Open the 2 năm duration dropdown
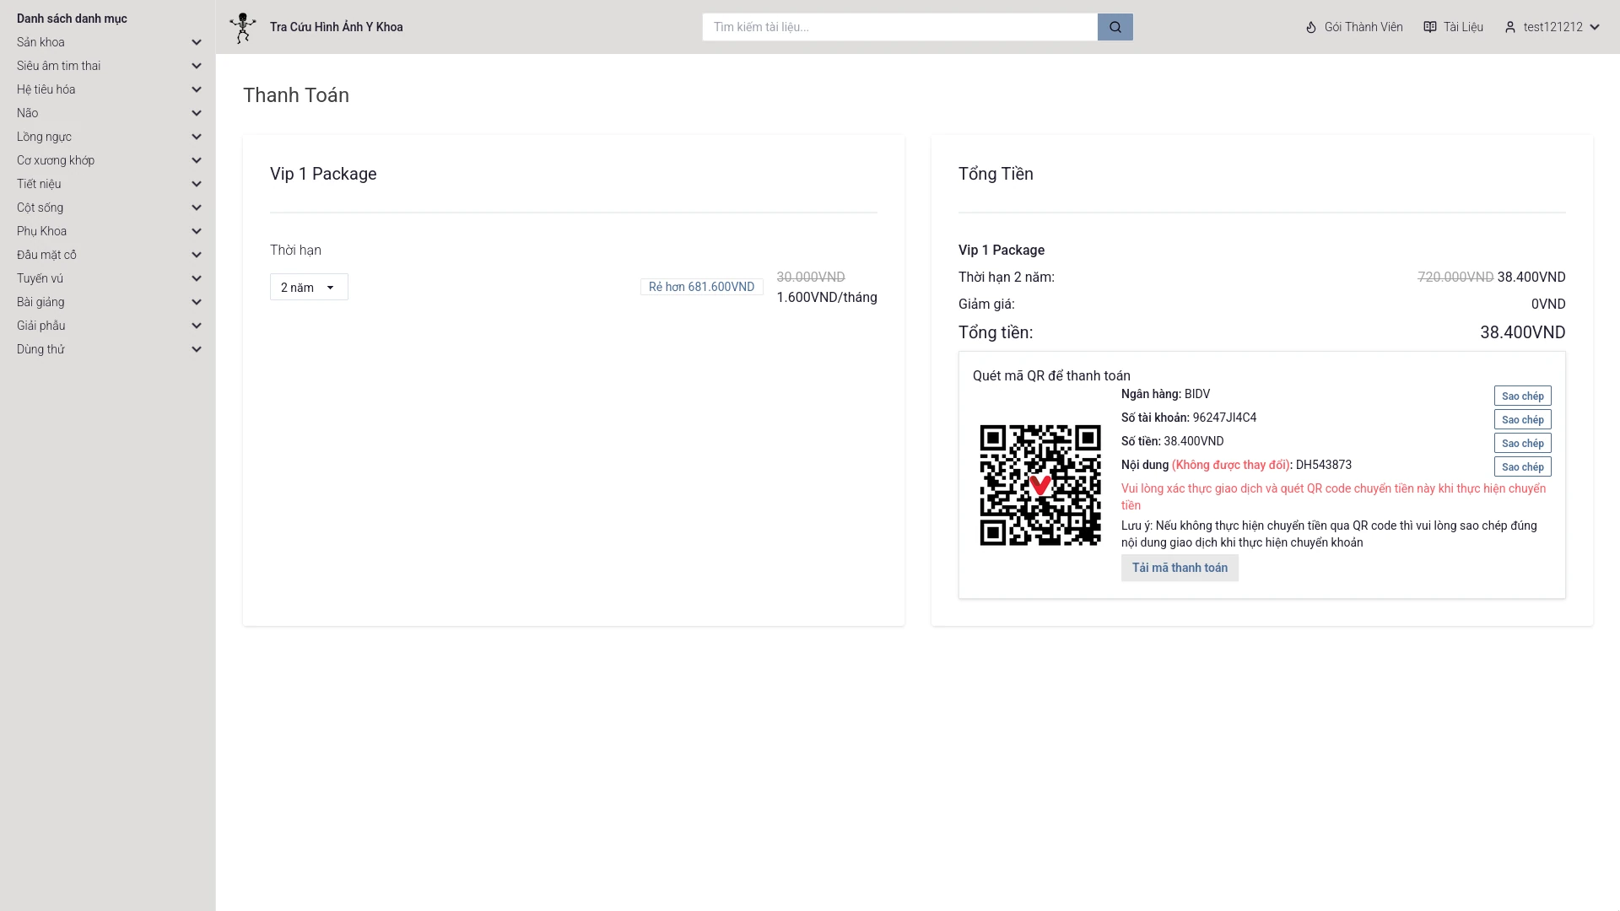Viewport: 1620px width, 911px height. 309,287
